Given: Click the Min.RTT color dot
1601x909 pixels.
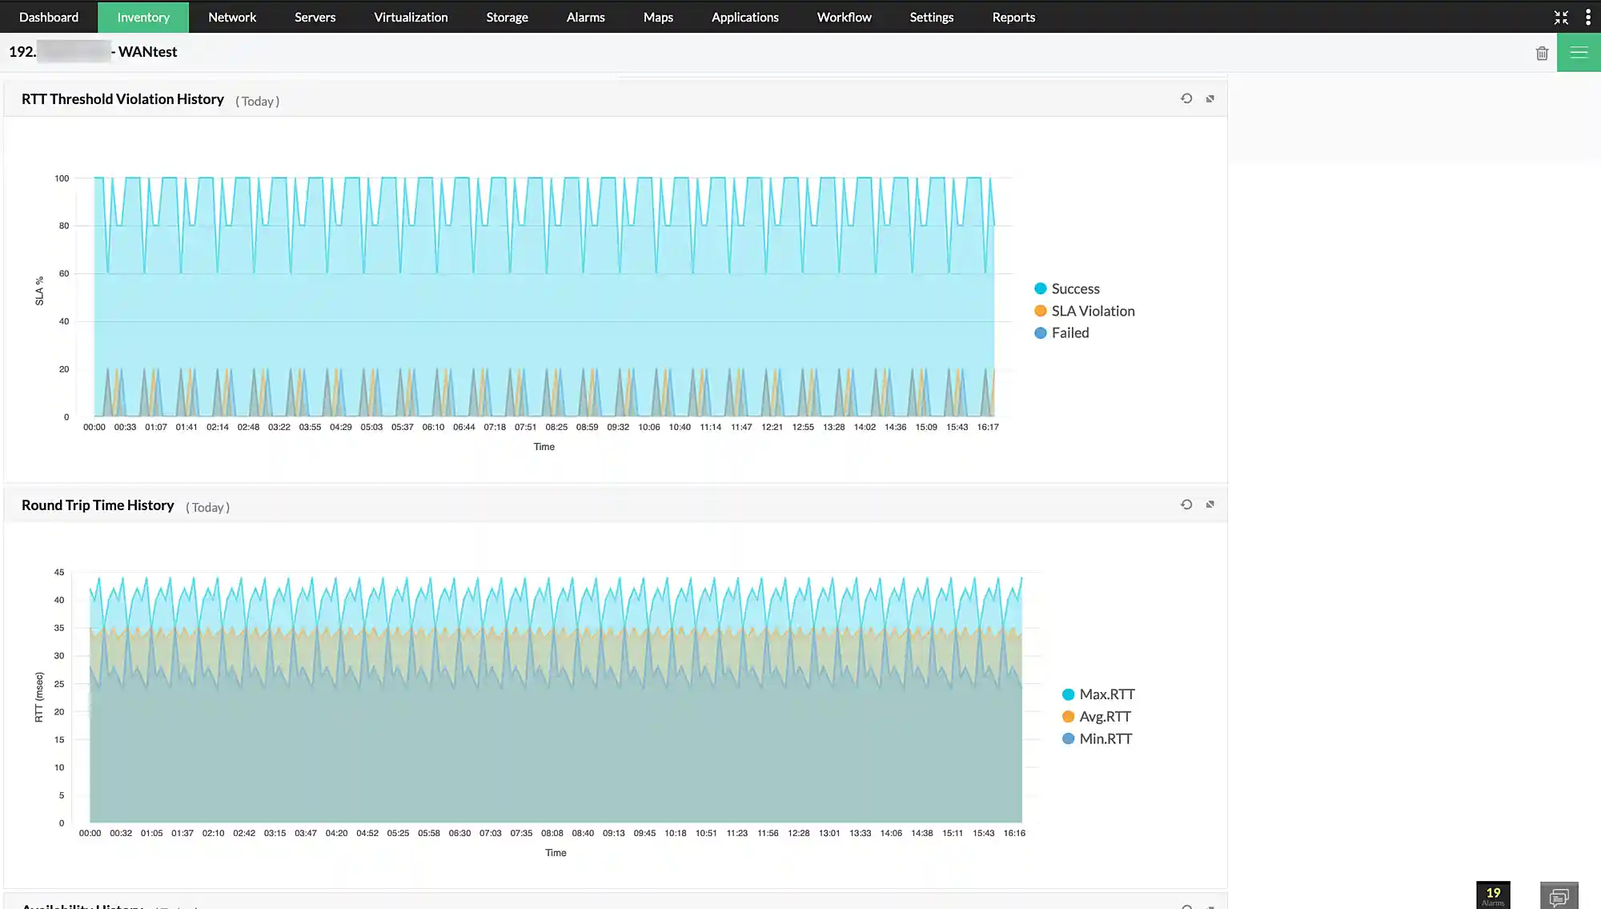Looking at the screenshot, I should tap(1068, 738).
